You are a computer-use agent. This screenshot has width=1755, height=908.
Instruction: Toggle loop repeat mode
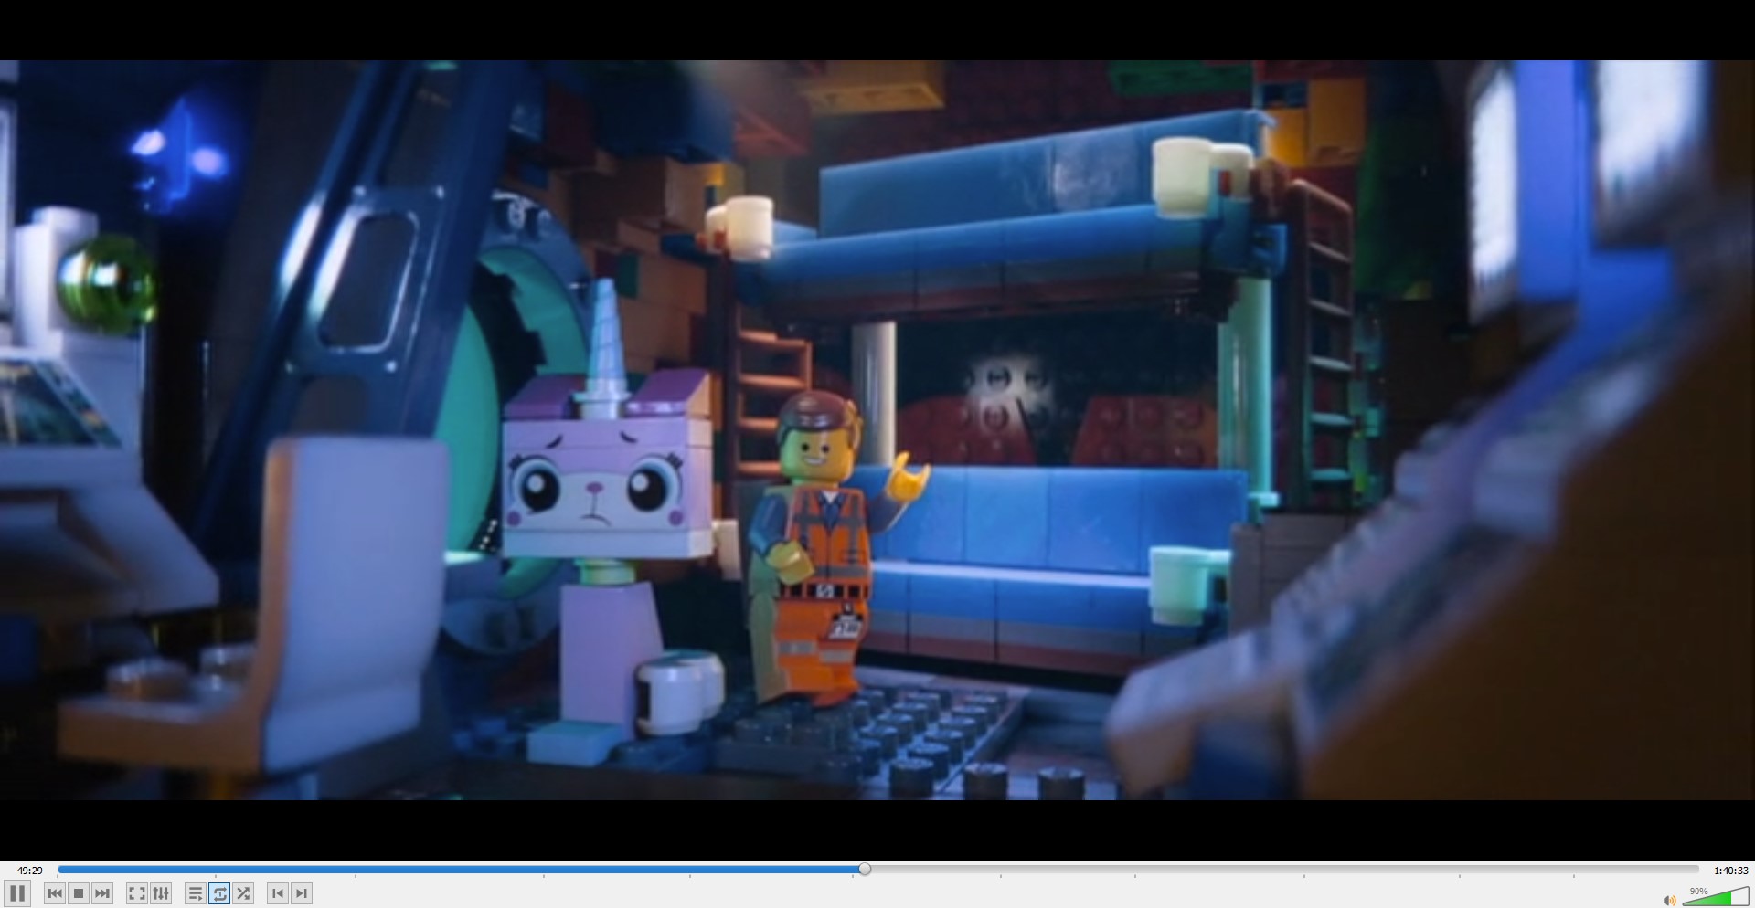click(219, 893)
